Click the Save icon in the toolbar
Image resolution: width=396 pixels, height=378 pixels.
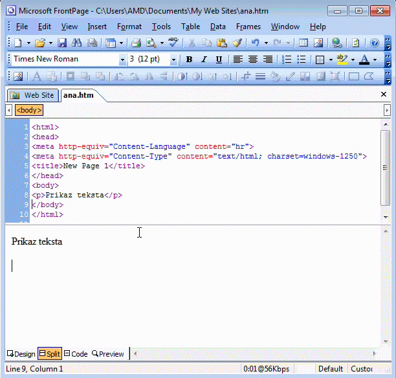point(62,43)
